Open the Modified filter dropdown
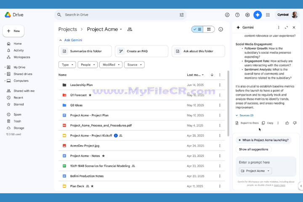 click(111, 65)
